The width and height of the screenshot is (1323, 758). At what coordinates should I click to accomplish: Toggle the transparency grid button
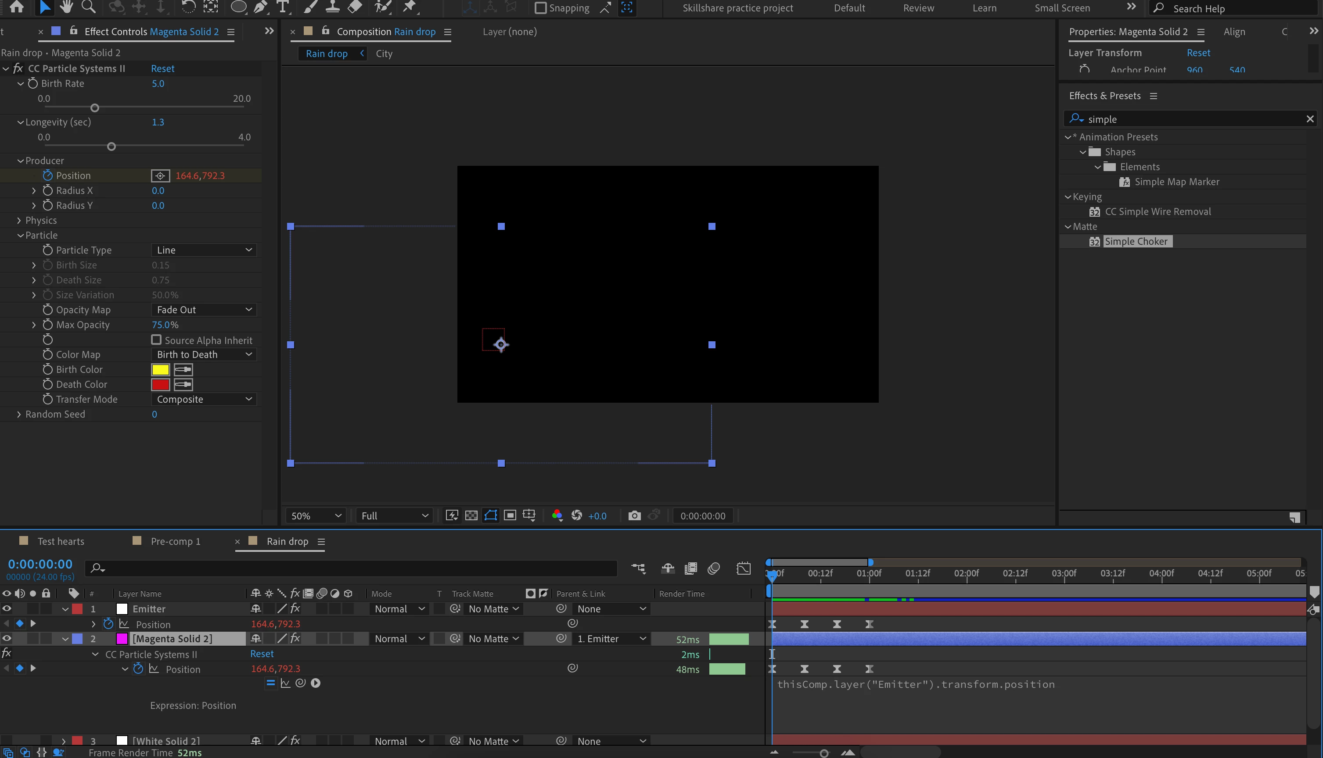click(x=471, y=515)
